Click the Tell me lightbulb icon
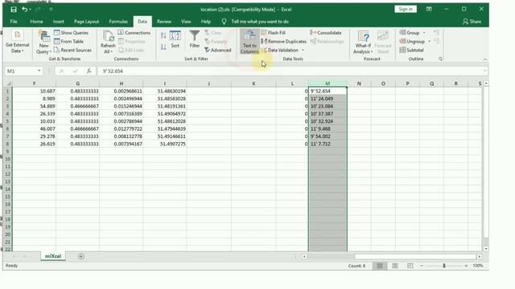This screenshot has width=515, height=289. click(x=224, y=22)
